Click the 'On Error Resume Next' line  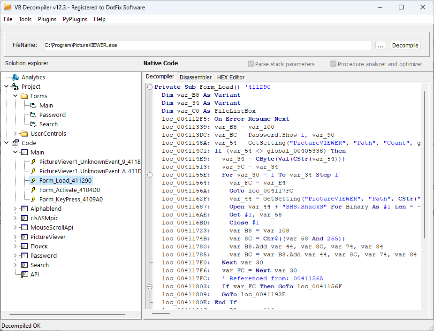226,119
